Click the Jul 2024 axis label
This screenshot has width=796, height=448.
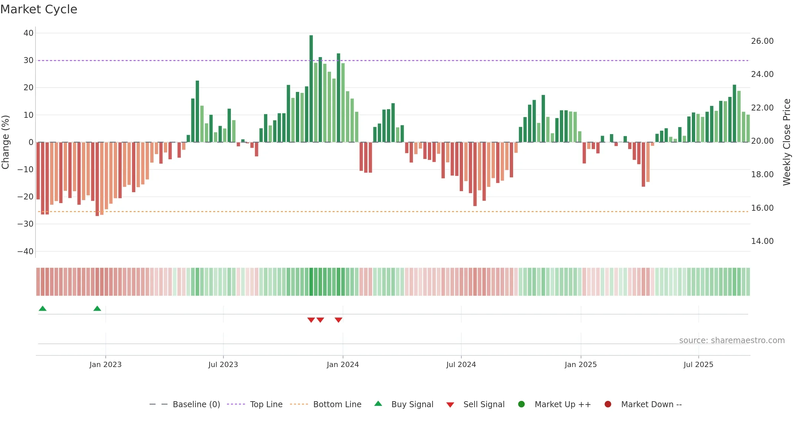click(x=461, y=364)
